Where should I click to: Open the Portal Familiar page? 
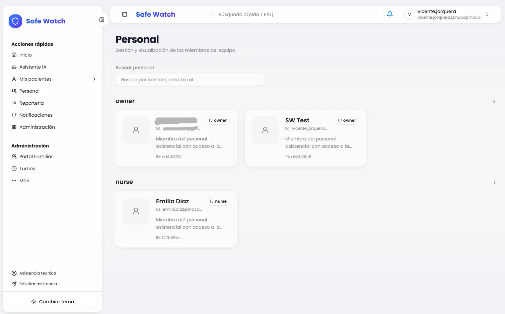36,156
